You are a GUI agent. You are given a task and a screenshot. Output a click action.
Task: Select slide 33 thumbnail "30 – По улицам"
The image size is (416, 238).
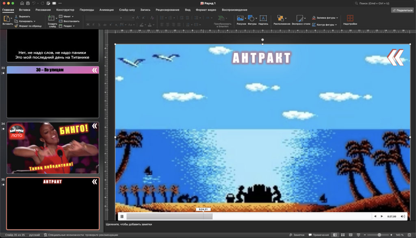pos(53,92)
